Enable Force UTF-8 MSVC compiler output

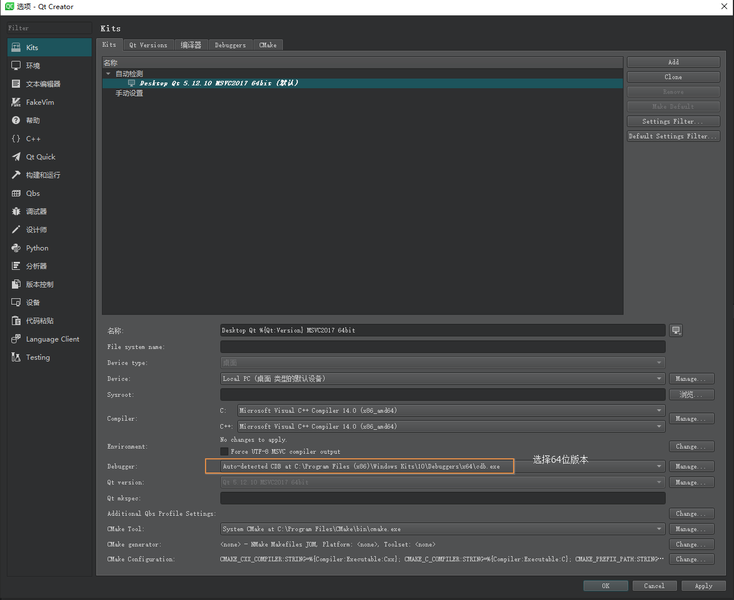tap(224, 451)
